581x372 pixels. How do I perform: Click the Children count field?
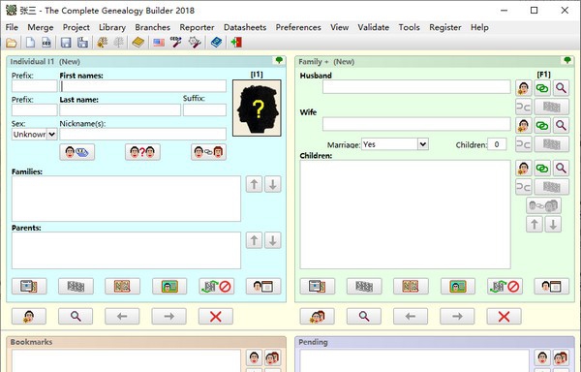tap(497, 144)
